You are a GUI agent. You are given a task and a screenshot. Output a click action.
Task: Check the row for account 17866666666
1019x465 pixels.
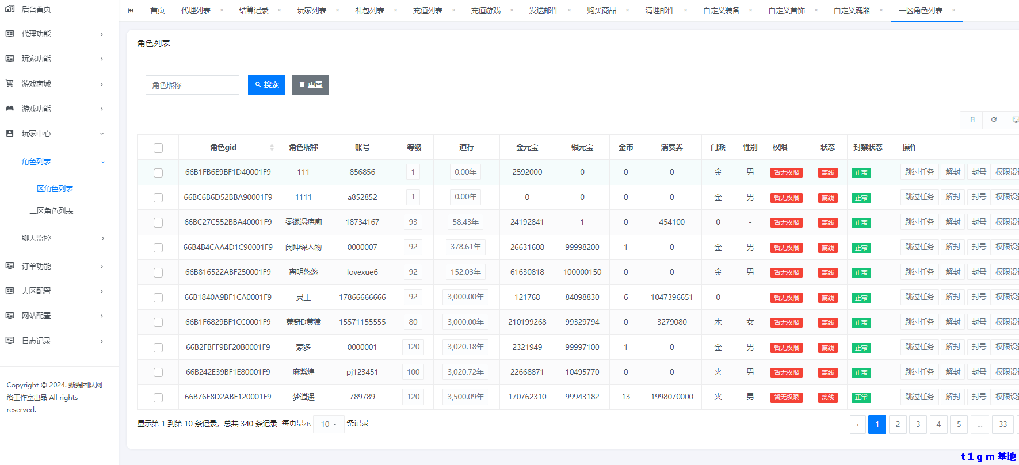pos(158,298)
